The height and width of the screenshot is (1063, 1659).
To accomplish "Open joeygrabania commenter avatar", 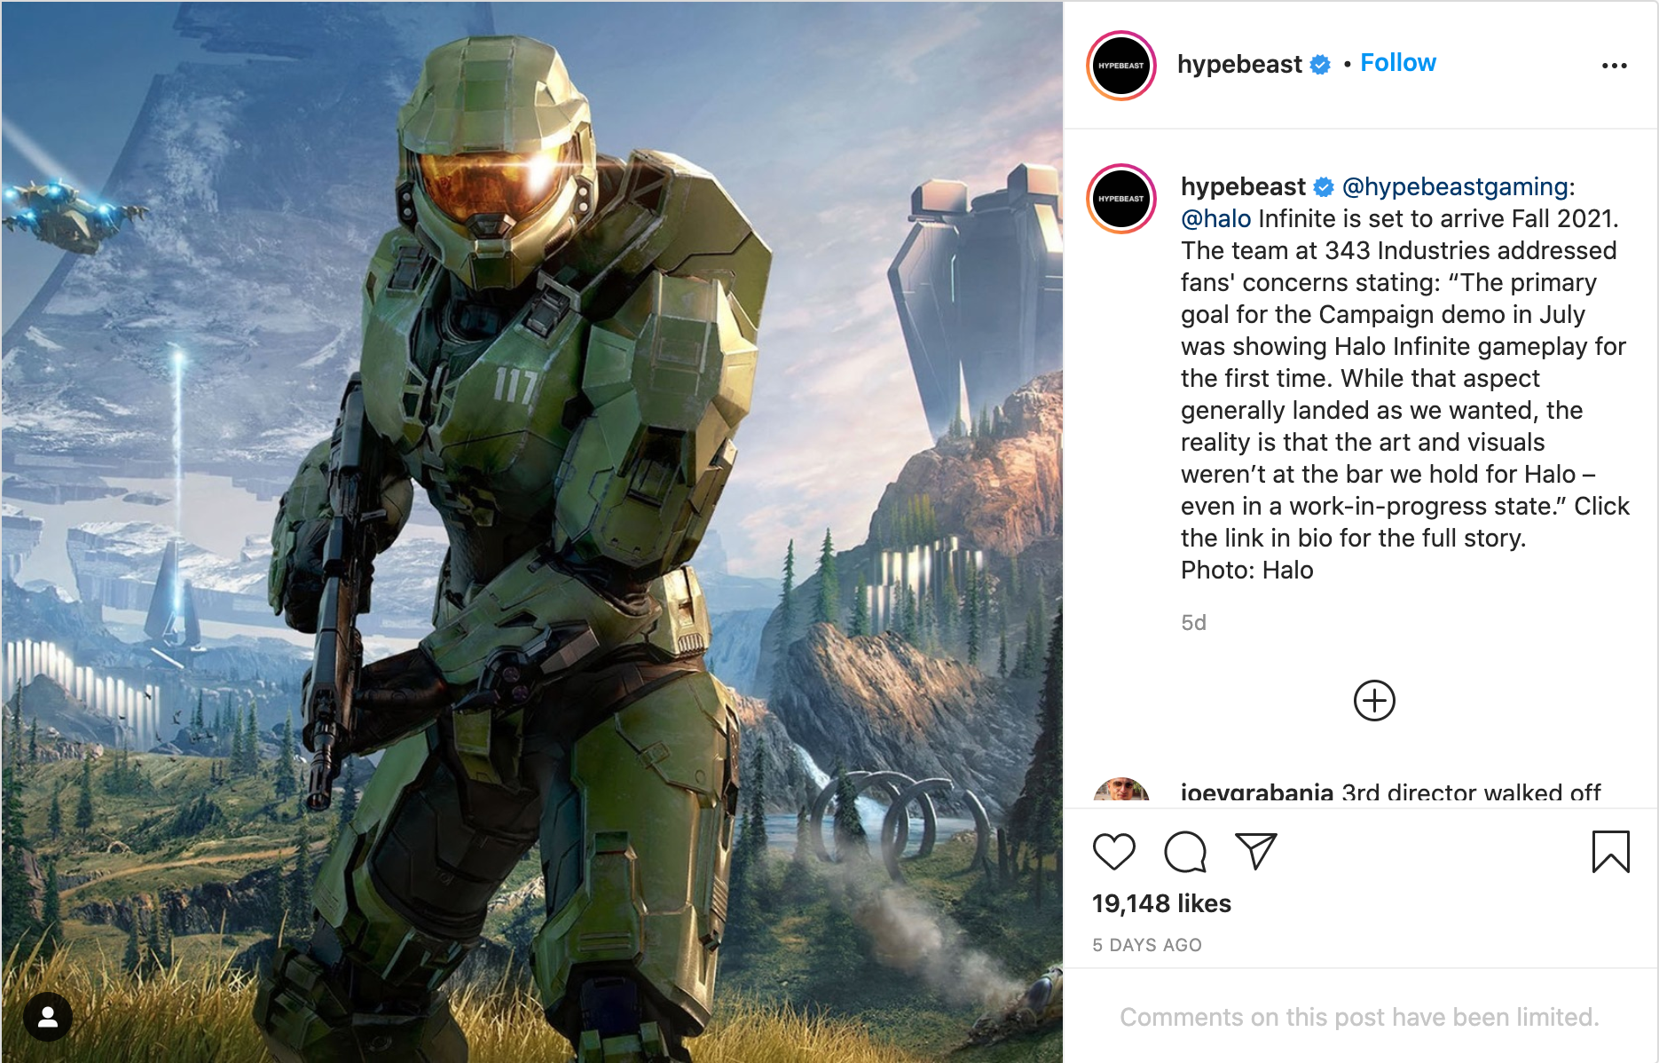I will pyautogui.click(x=1121, y=791).
